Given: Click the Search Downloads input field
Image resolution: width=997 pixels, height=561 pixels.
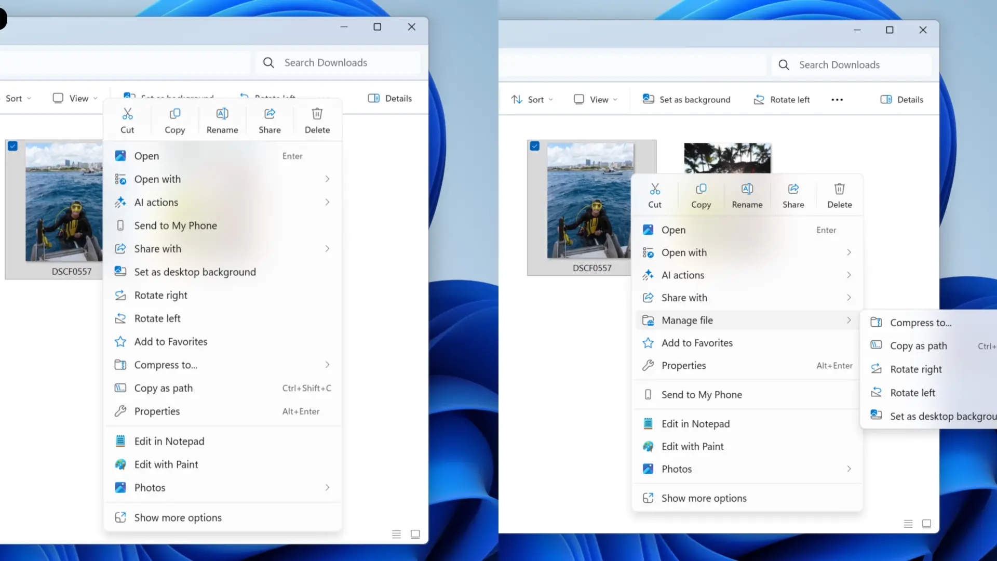Looking at the screenshot, I should (x=852, y=64).
